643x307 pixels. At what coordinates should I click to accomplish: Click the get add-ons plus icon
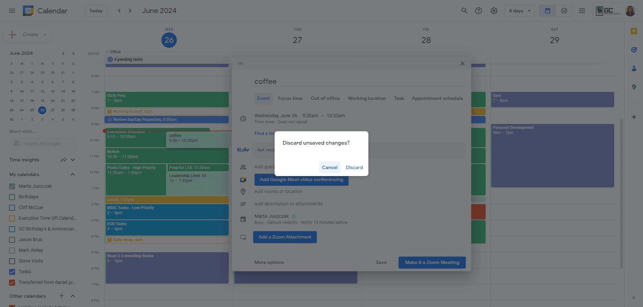pos(634,117)
